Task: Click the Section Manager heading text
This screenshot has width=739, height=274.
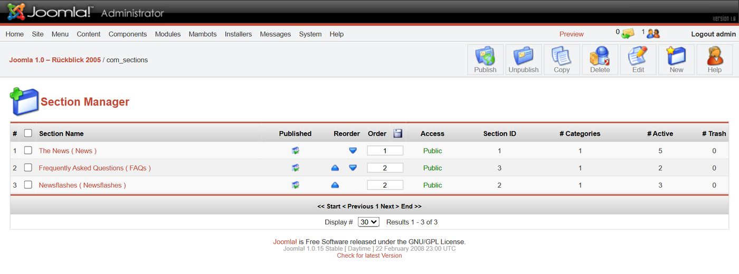Action: point(85,102)
